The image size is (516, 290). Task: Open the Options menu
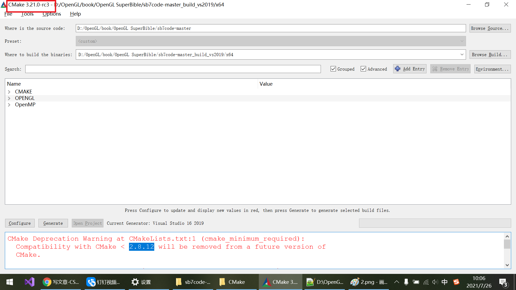coord(52,14)
